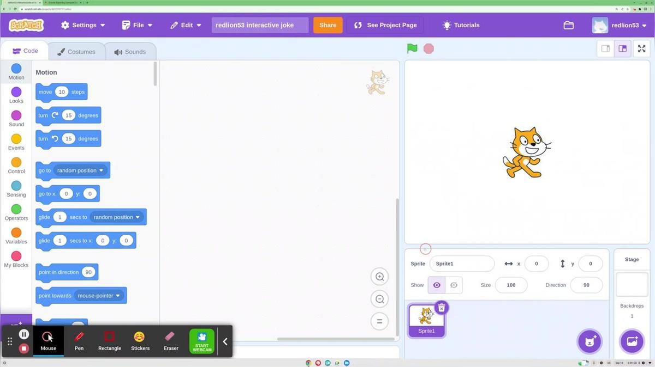Click the red stop sign icon
655x367 pixels.
pos(428,48)
